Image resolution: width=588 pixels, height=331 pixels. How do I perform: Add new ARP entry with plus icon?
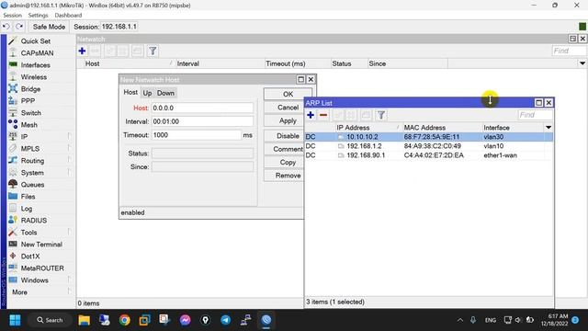tap(311, 115)
